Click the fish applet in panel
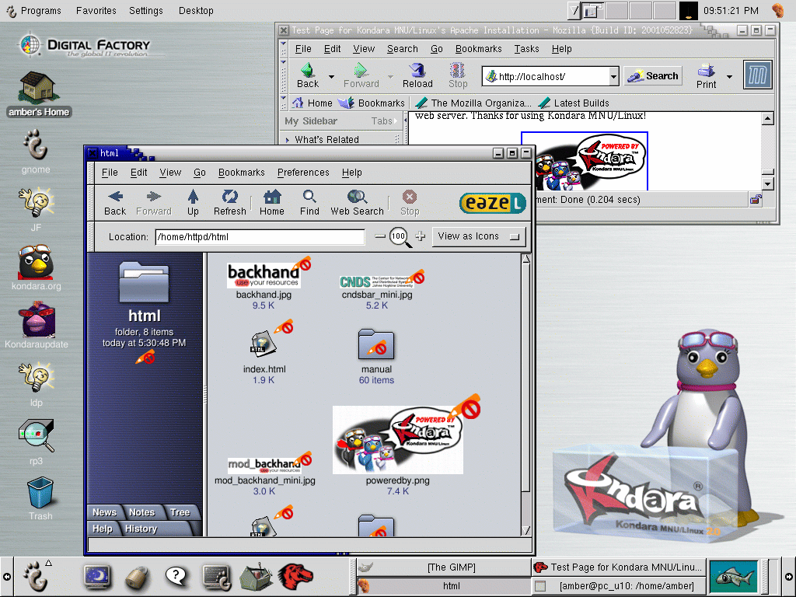The height and width of the screenshot is (597, 796). pyautogui.click(x=734, y=577)
